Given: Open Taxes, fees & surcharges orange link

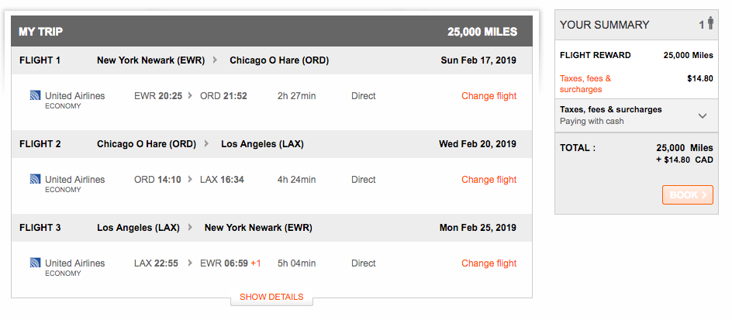Looking at the screenshot, I should click(585, 84).
